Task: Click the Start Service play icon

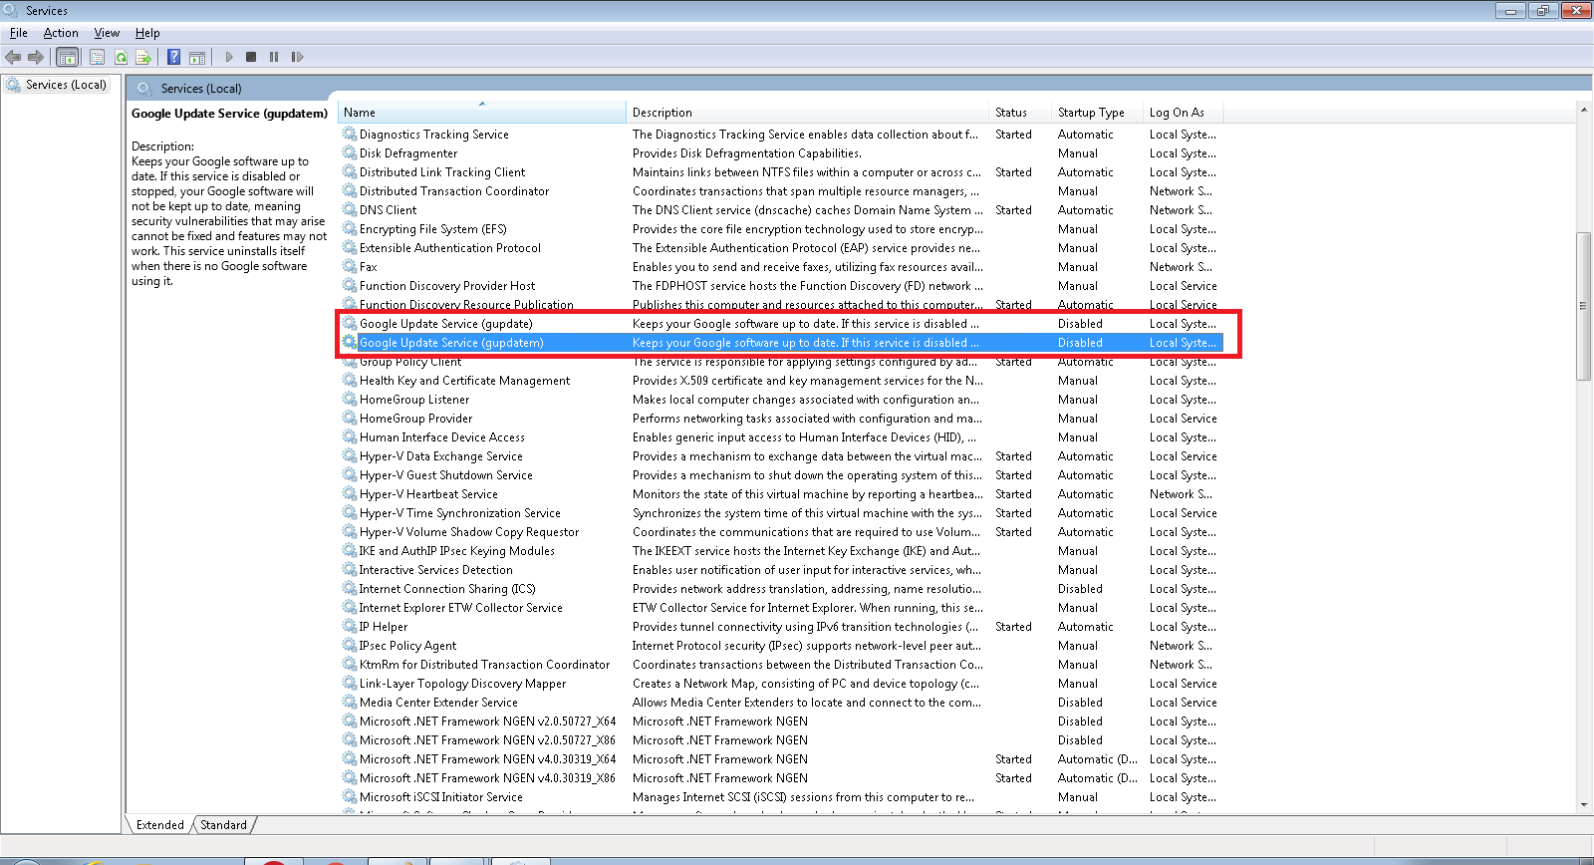Action: [229, 57]
